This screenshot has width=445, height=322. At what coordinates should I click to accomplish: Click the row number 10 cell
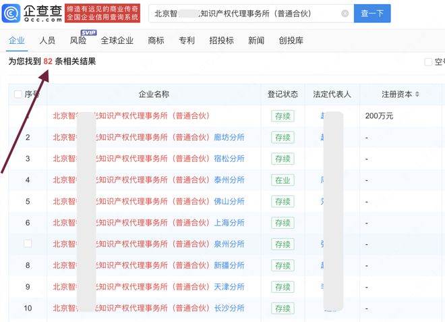pyautogui.click(x=28, y=308)
